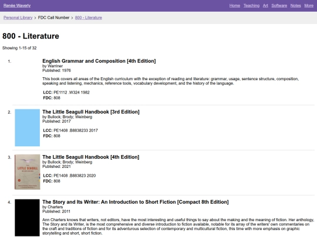Click Published: 1976 text

point(56,71)
